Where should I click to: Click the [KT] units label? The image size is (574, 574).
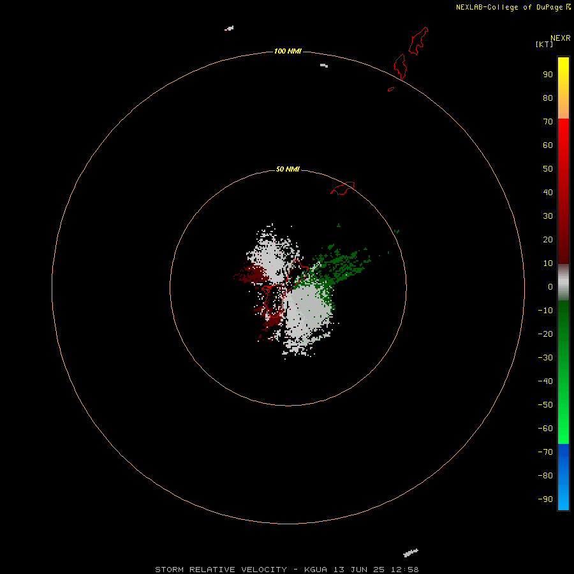tap(544, 44)
